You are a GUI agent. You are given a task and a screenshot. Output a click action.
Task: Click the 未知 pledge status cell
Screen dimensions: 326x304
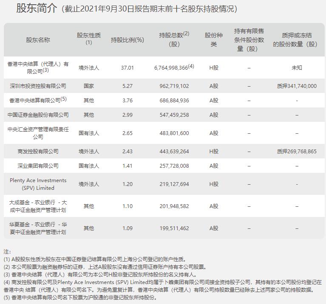297,68
